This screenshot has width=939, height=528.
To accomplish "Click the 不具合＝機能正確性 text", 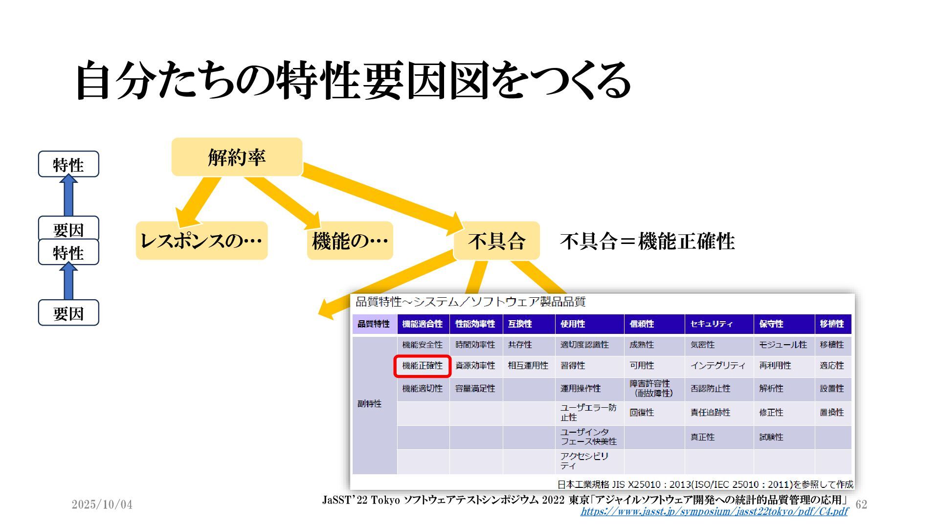I will coord(647,242).
